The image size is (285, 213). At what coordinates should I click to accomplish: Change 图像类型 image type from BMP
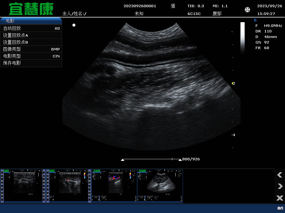click(31, 49)
